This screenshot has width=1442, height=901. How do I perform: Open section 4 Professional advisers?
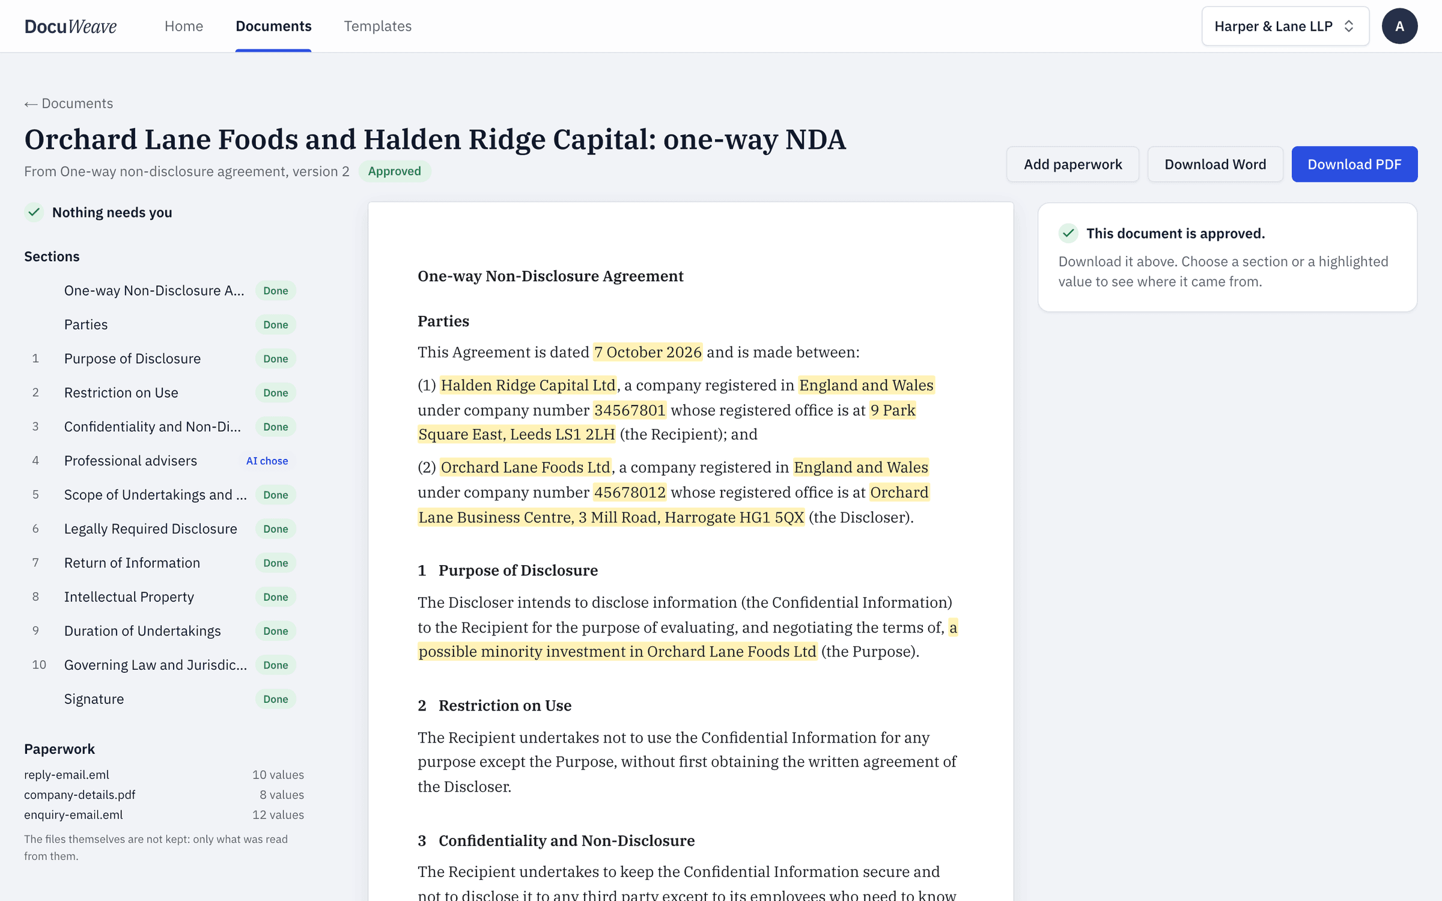(x=164, y=461)
